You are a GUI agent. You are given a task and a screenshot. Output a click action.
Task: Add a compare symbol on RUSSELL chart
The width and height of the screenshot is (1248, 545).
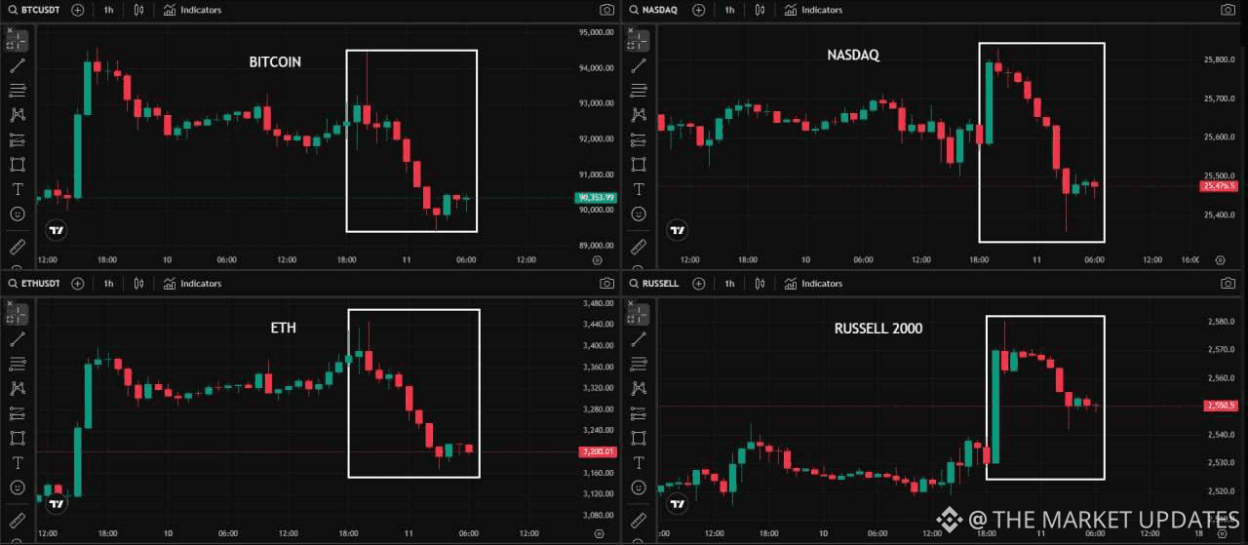pos(698,284)
